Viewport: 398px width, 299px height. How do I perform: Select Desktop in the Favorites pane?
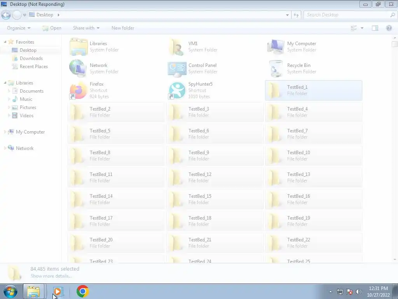click(x=28, y=50)
